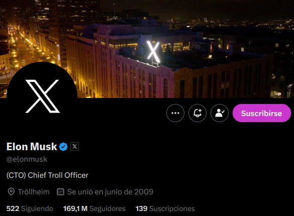This screenshot has width=294, height=216.
Task: Click the Se unió en junio de 2009 text
Action: [110, 192]
